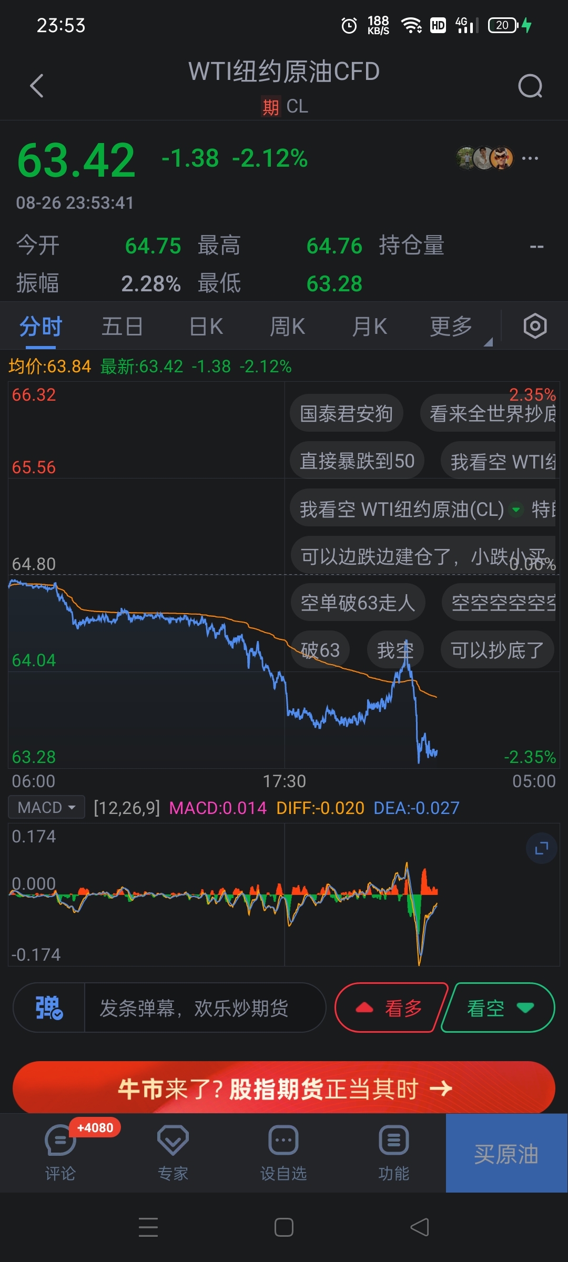568x1262 pixels.
Task: Tap the 可以抄底了 danmaku bubble
Action: [x=497, y=650]
